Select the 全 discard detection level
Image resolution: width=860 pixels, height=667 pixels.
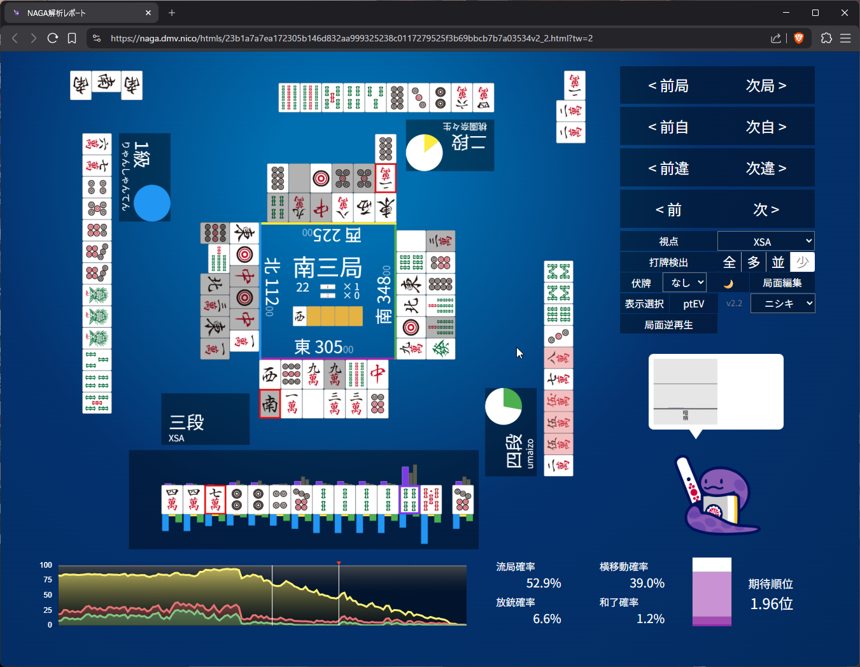(x=730, y=262)
